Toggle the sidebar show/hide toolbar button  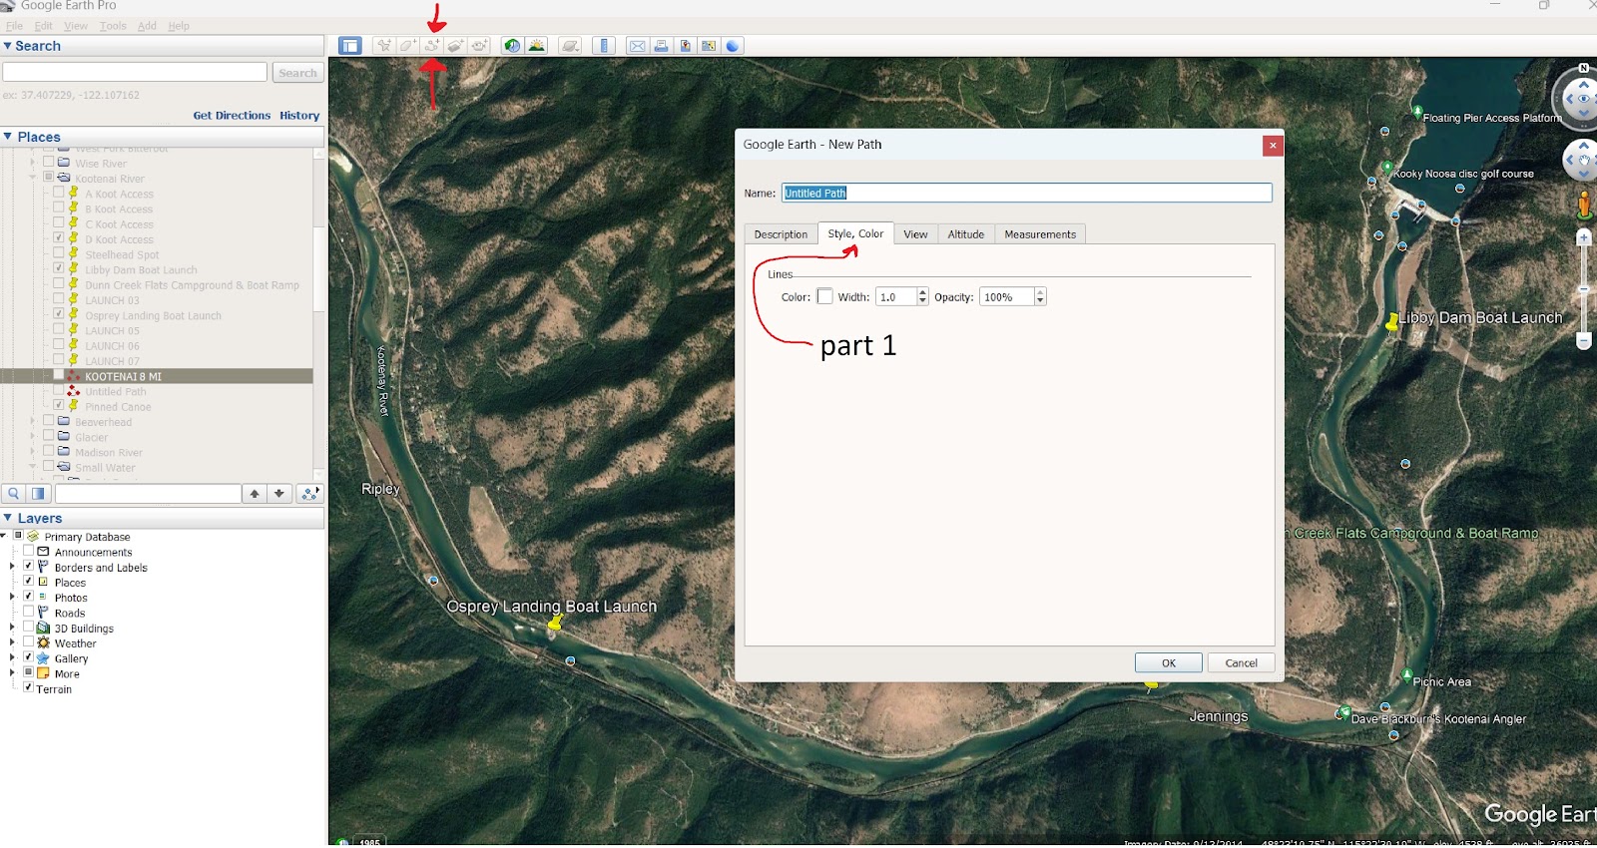pyautogui.click(x=349, y=46)
